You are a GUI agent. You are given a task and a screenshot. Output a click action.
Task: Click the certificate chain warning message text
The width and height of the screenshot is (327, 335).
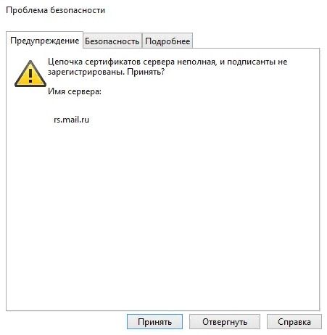tap(167, 67)
